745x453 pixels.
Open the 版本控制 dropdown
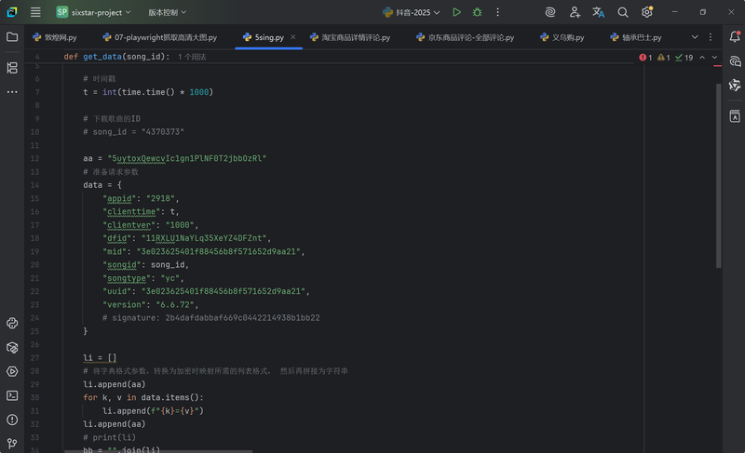[x=168, y=12]
